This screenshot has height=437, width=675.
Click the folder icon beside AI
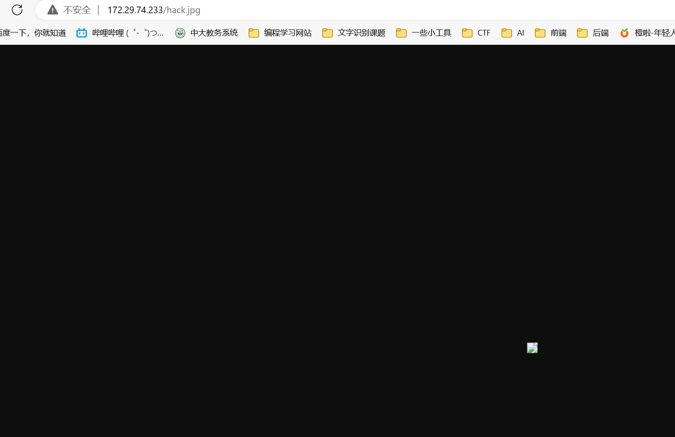click(x=507, y=33)
